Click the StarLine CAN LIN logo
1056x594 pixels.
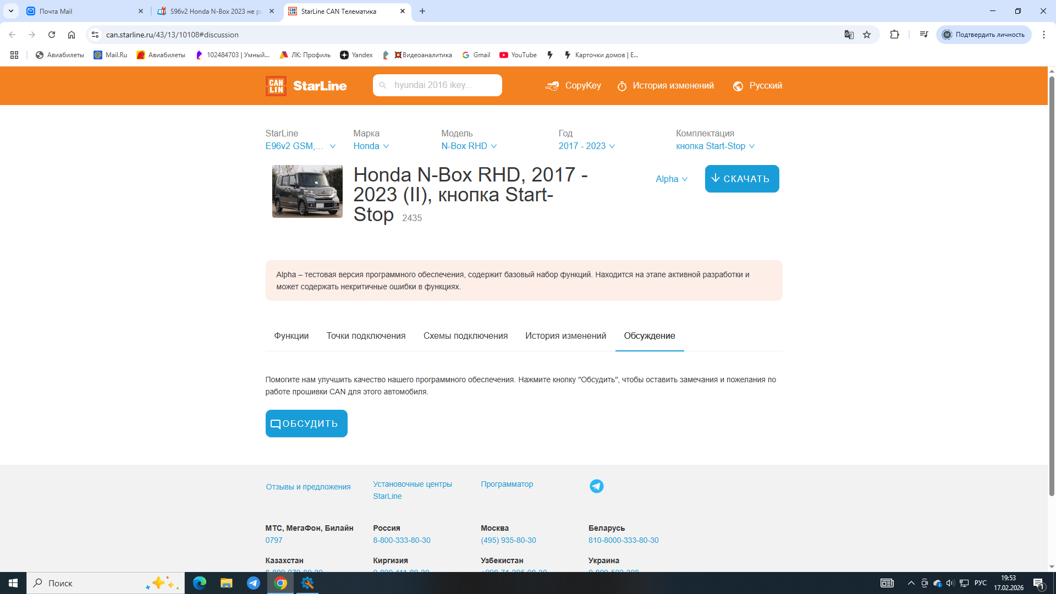[x=306, y=86]
